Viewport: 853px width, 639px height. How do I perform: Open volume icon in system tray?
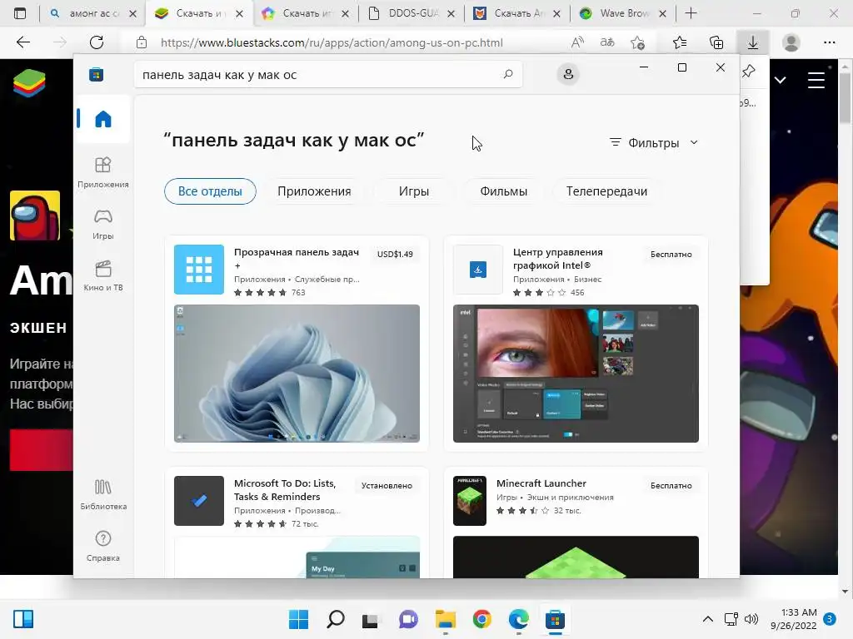click(751, 619)
